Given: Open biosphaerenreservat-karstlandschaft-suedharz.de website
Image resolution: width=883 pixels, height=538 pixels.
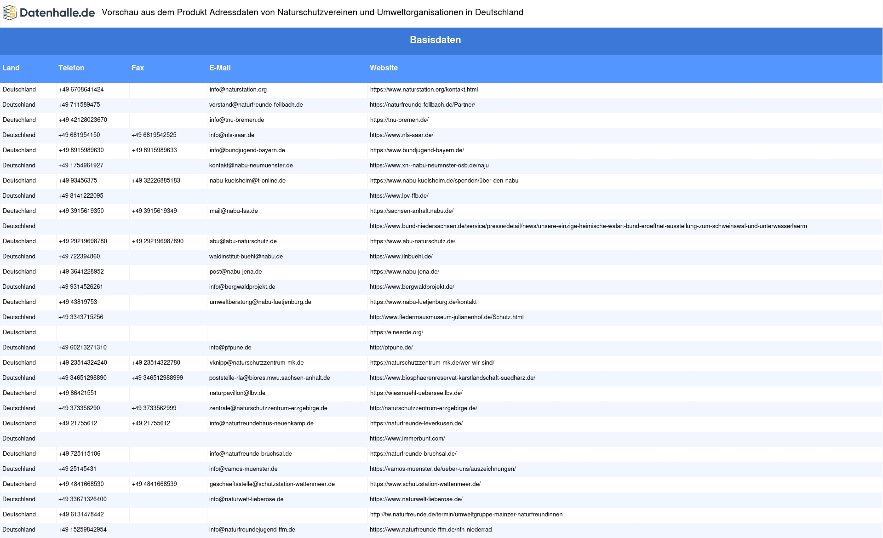Looking at the screenshot, I should click(453, 378).
